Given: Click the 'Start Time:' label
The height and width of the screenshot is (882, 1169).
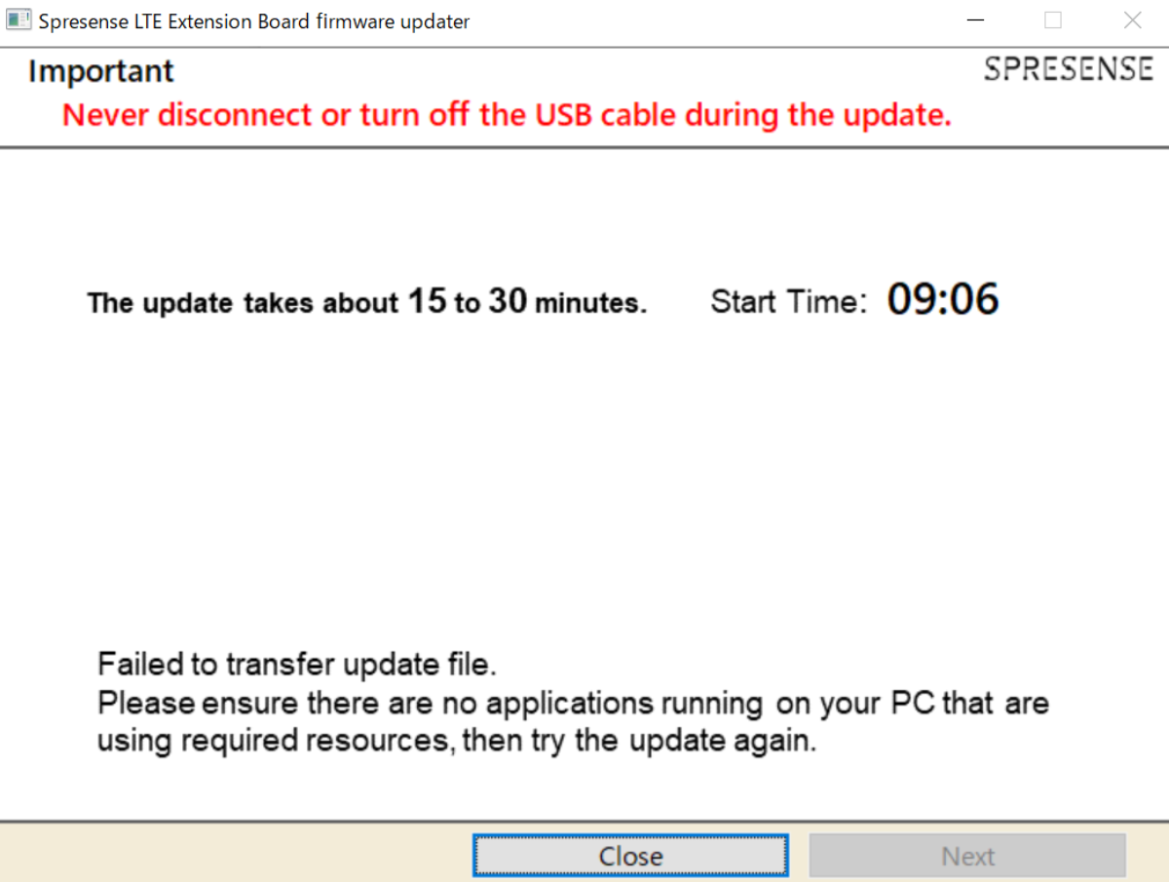Looking at the screenshot, I should tap(788, 301).
